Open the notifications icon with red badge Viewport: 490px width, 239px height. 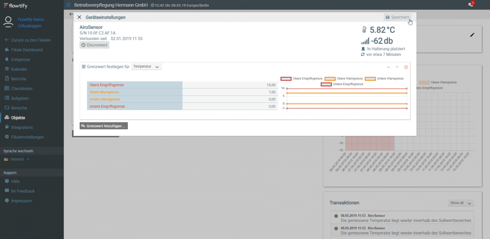471,4
